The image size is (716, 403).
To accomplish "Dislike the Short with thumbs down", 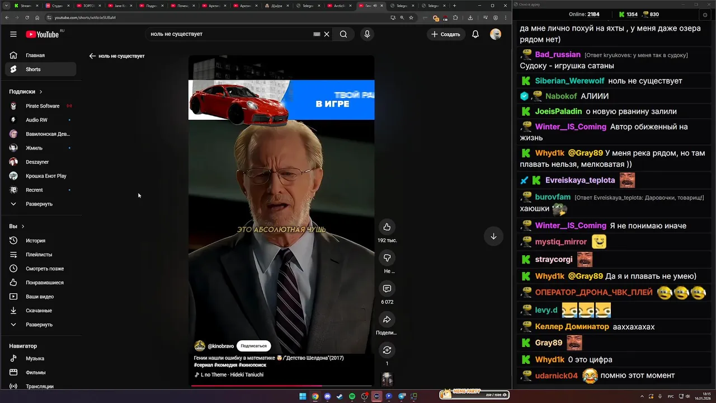I will click(387, 257).
